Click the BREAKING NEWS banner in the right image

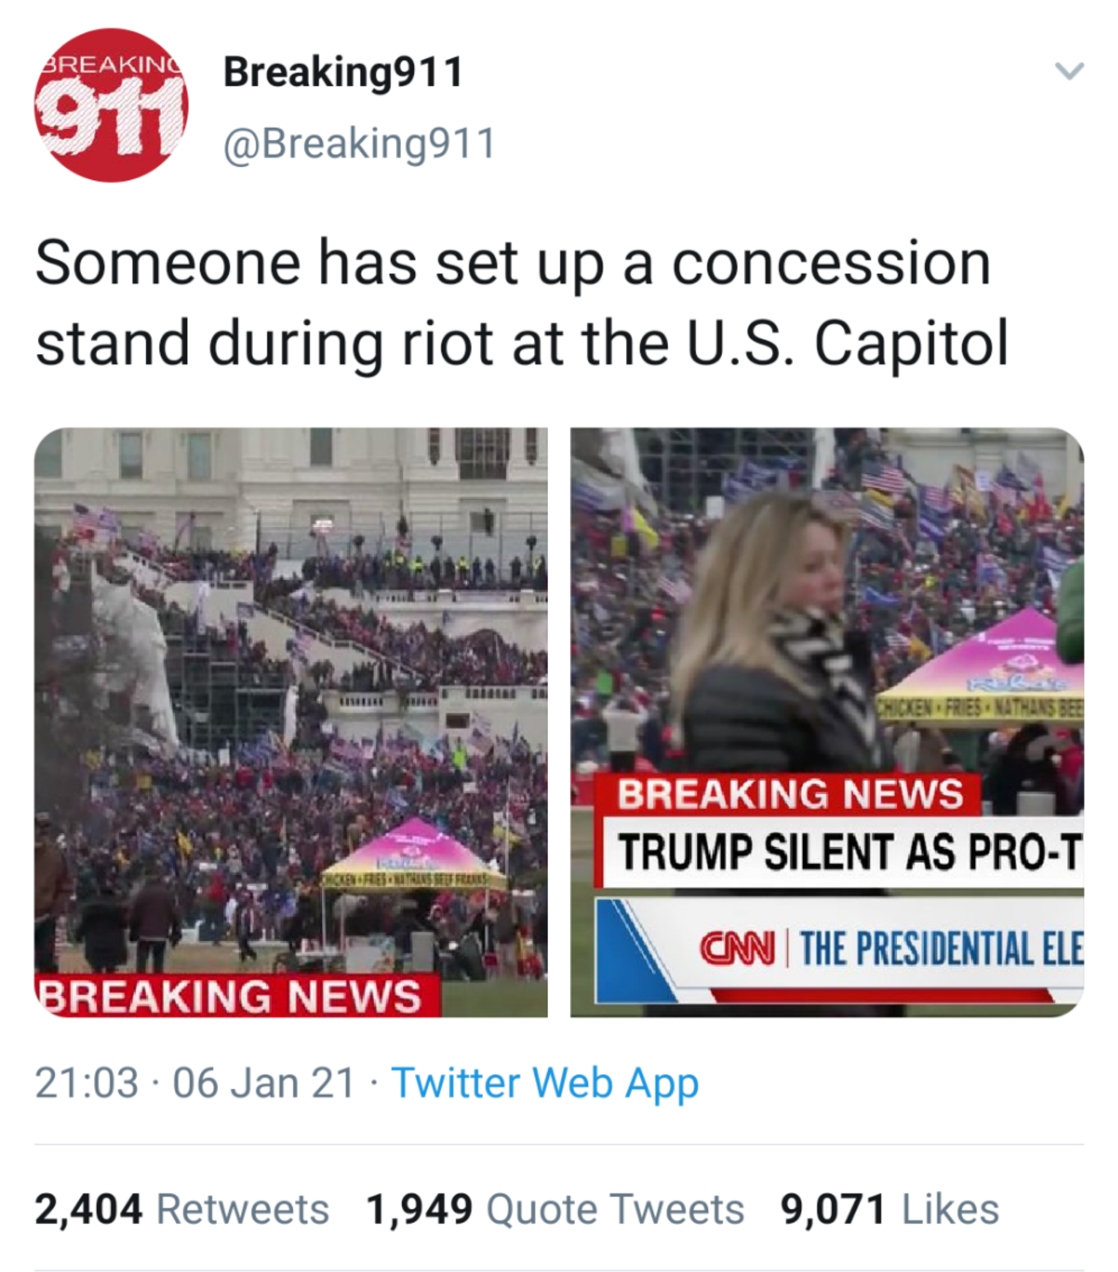point(790,794)
